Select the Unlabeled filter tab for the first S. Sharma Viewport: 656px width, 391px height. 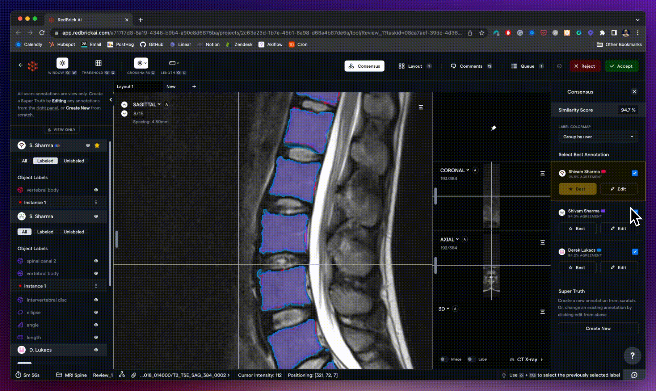[74, 161]
